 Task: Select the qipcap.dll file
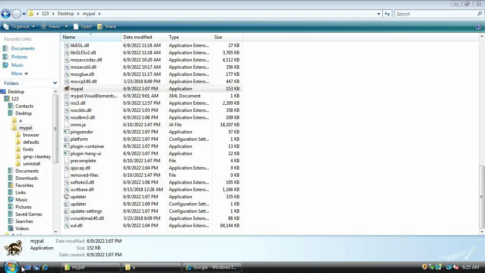click(x=80, y=168)
